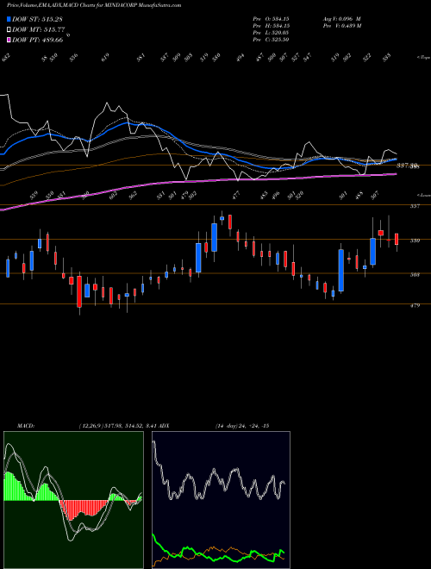
Task: Click the Pre L: 520.05 value
Action: (271, 33)
